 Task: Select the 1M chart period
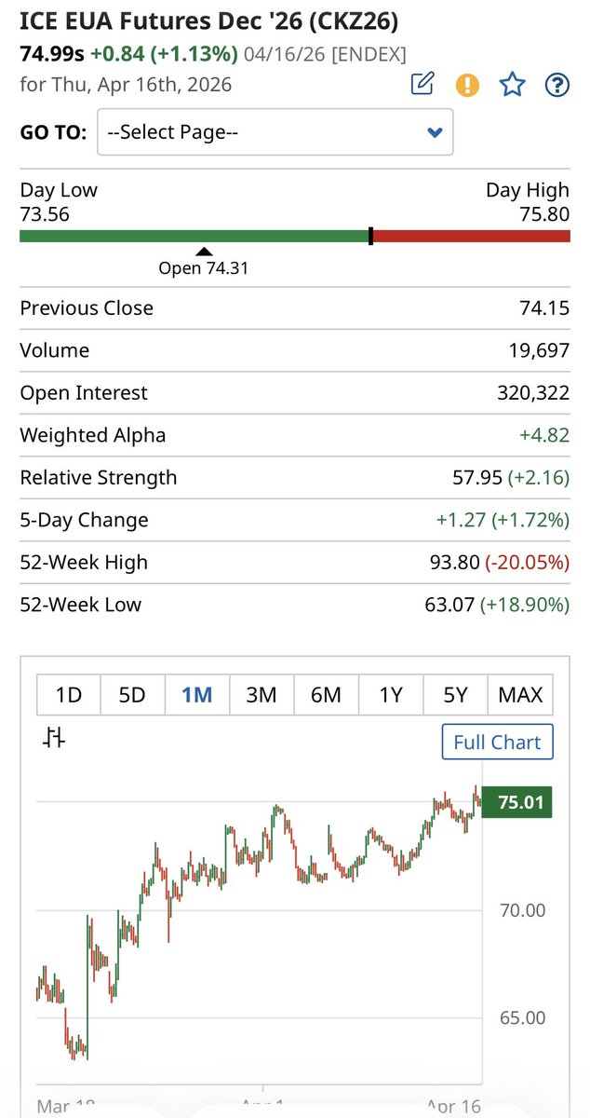pos(197,695)
